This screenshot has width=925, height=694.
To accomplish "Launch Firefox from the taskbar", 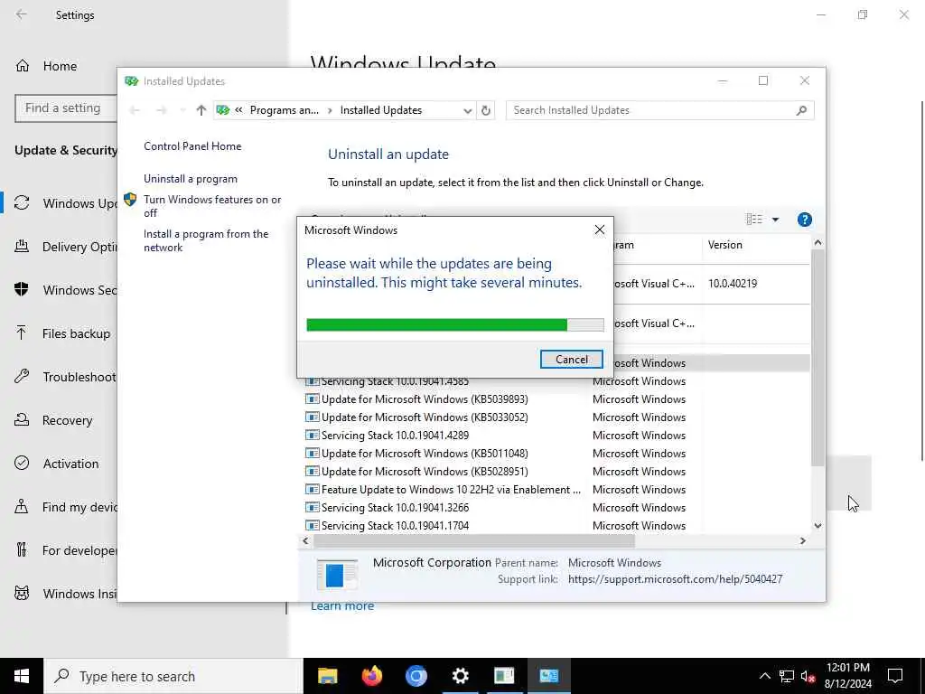I will [371, 676].
